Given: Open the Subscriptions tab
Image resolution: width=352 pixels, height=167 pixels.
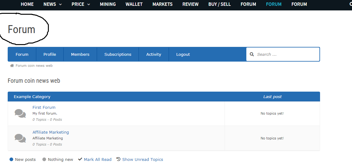Looking at the screenshot, I should 118,55.
